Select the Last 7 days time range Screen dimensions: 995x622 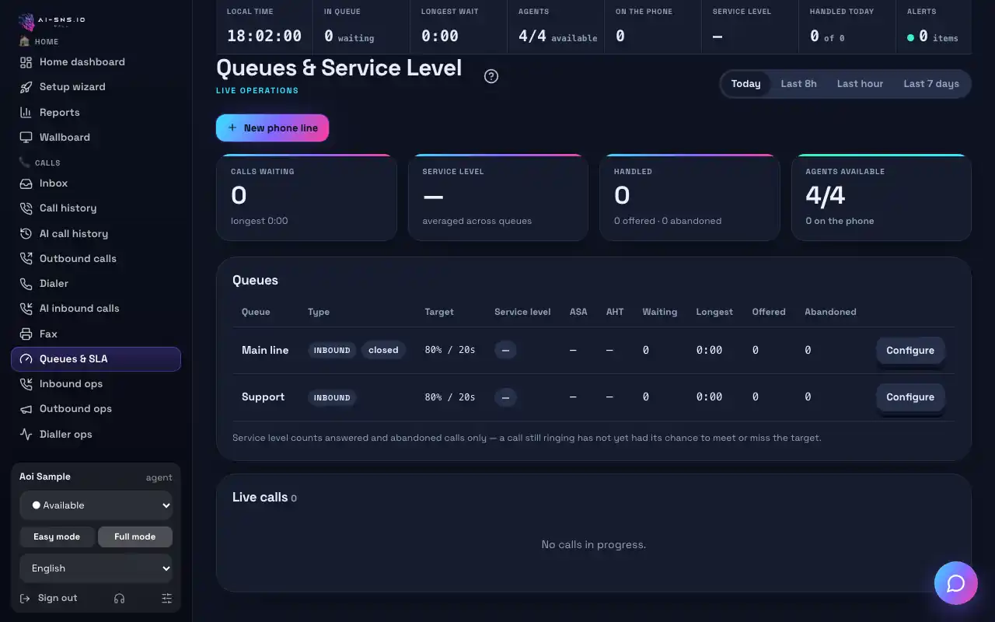931,84
